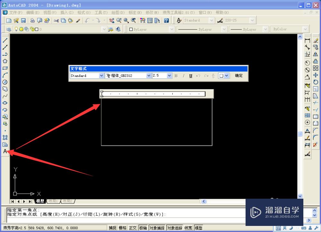This screenshot has width=321, height=232.
Task: Click the Save icon in standard toolbar
Action: click(x=23, y=20)
